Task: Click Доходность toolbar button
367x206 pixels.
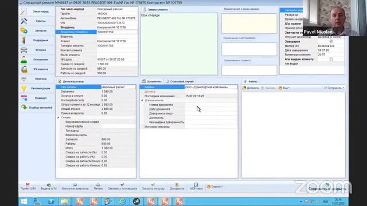Action: tap(177, 187)
